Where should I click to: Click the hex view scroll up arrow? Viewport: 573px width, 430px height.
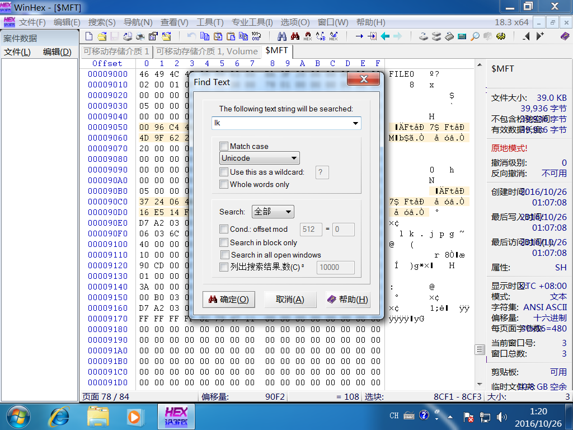coord(480,65)
